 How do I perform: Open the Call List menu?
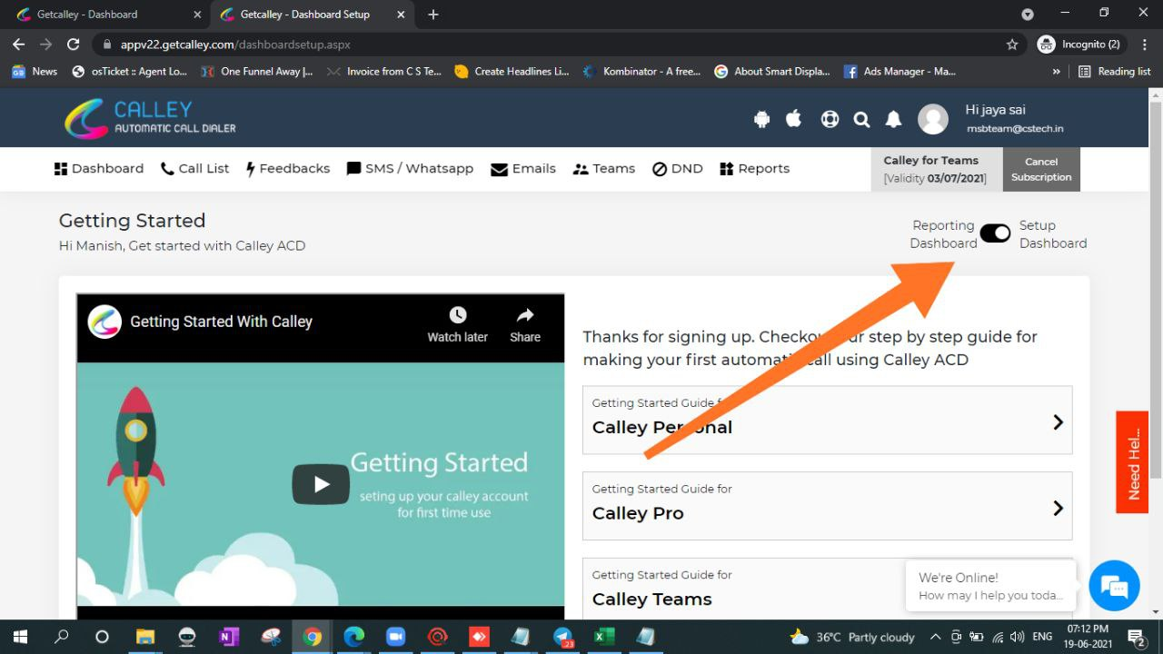194,168
